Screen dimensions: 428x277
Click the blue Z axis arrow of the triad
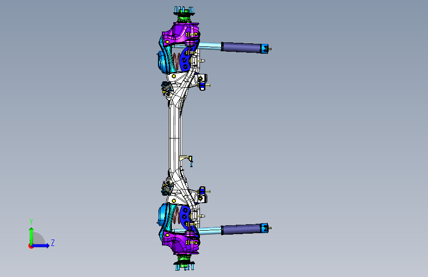40,245
